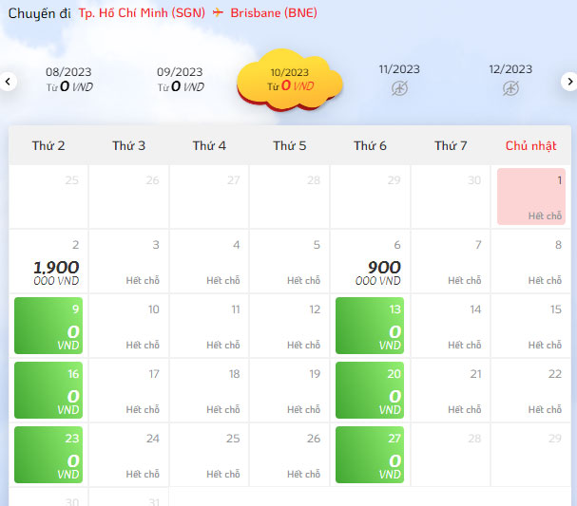Click the 'Thứ 2' column header
The height and width of the screenshot is (506, 577).
click(48, 146)
